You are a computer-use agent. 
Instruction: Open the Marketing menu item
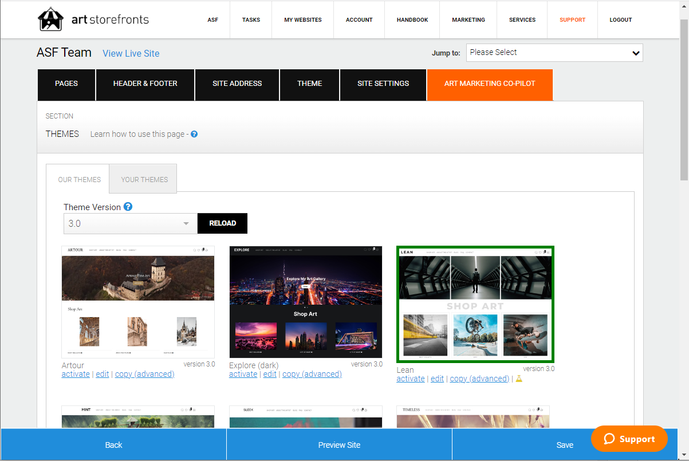(468, 20)
